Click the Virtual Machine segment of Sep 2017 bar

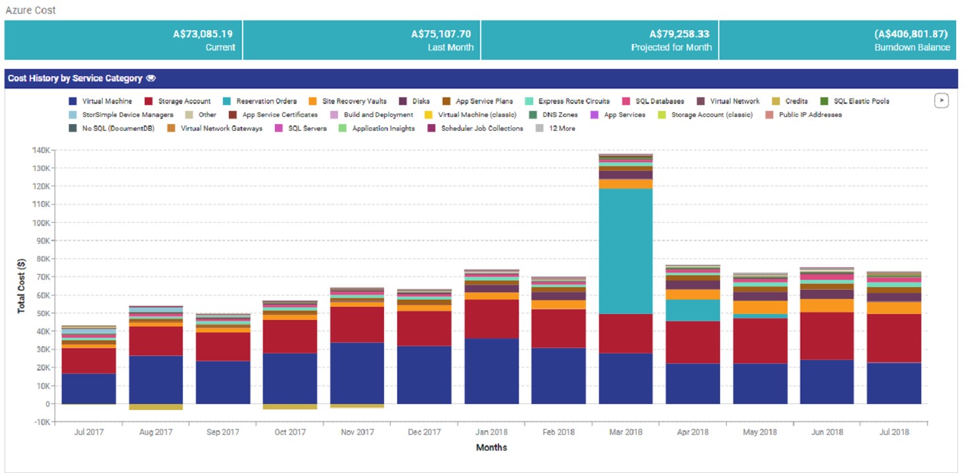222,382
